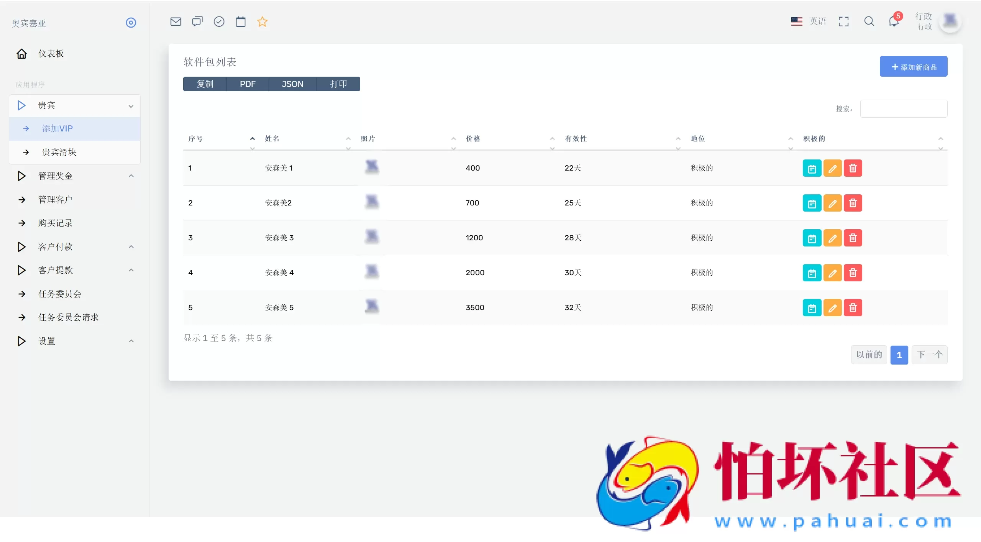Export table using the PDF button

tap(248, 84)
